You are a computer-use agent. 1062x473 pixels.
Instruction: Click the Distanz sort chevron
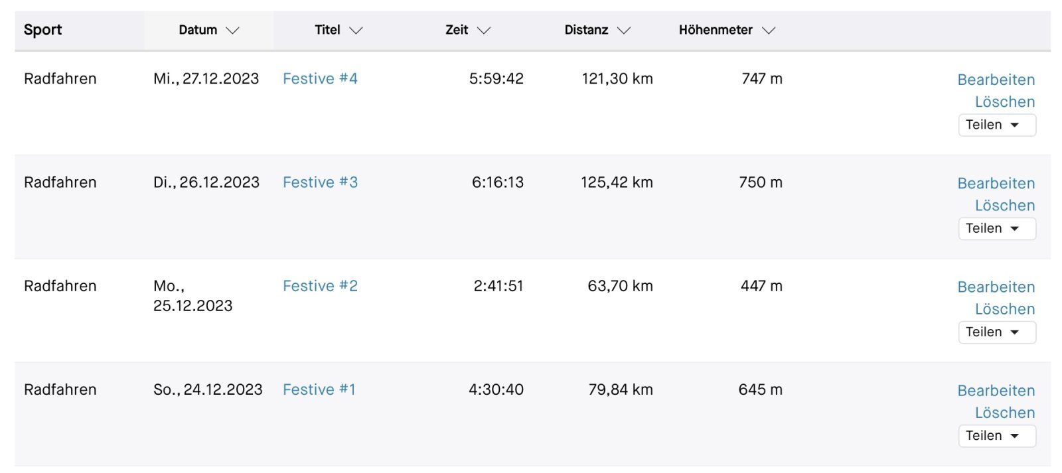(624, 31)
